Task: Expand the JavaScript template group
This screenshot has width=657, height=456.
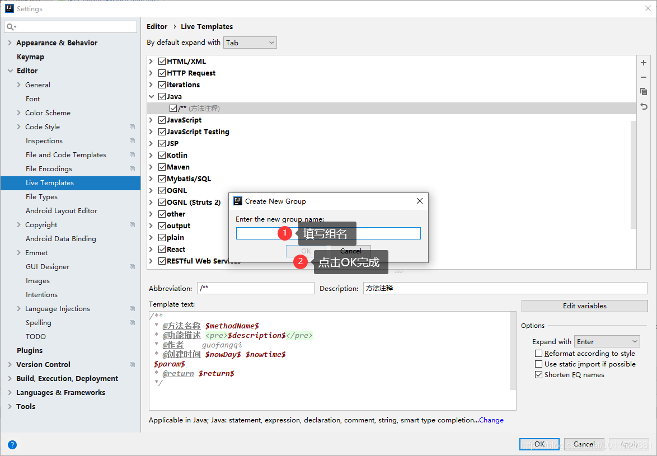Action: 151,120
